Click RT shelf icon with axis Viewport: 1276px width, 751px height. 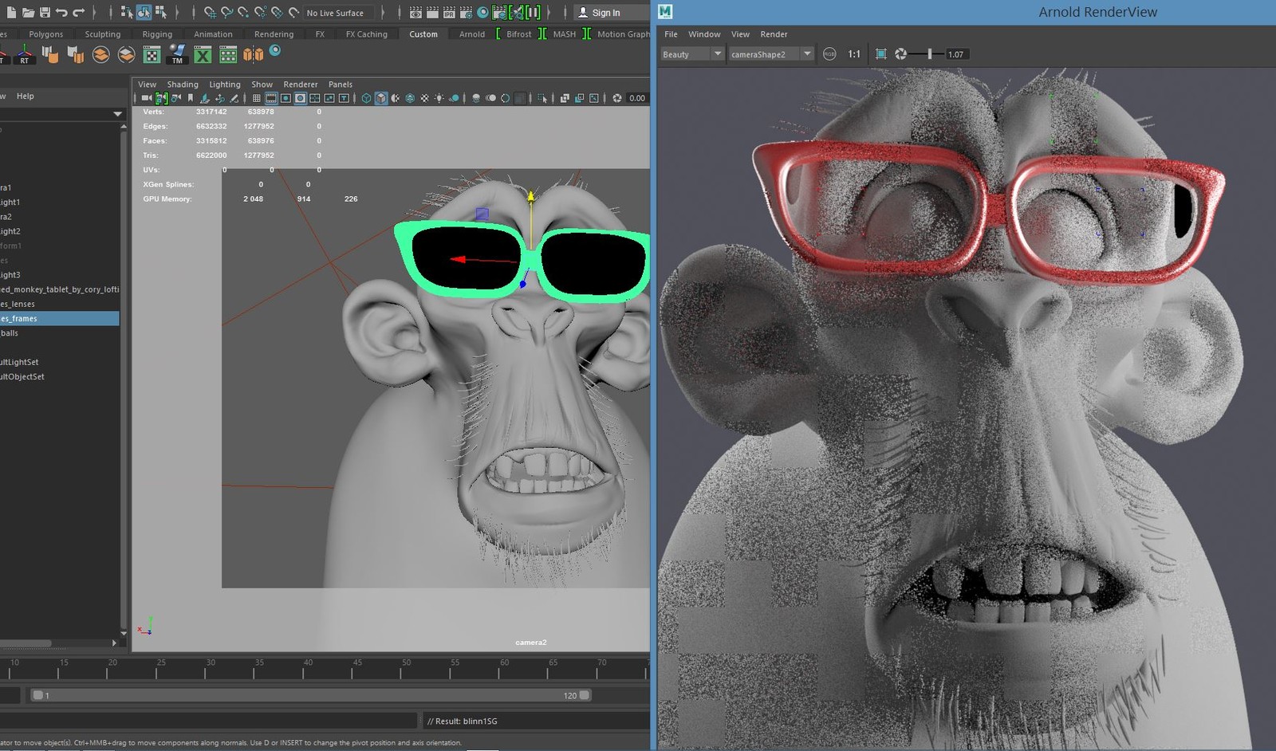[x=24, y=54]
